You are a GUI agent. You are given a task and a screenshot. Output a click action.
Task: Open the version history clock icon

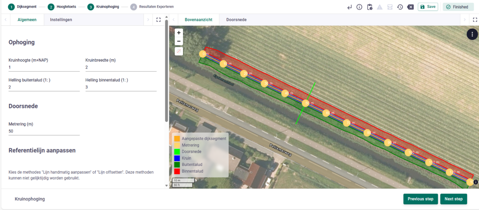pos(400,7)
